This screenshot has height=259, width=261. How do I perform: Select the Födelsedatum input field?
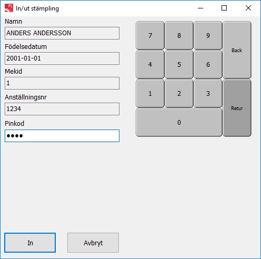click(62, 58)
